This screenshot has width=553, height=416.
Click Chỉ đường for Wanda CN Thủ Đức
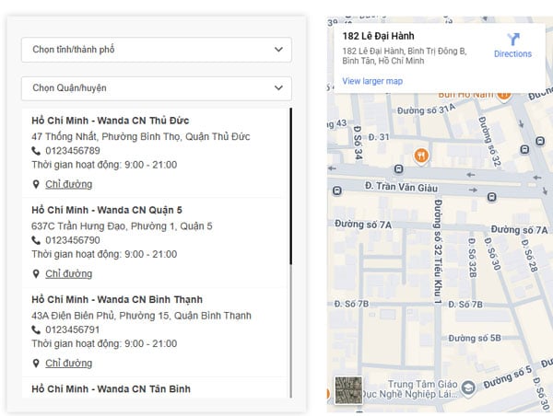pos(69,184)
